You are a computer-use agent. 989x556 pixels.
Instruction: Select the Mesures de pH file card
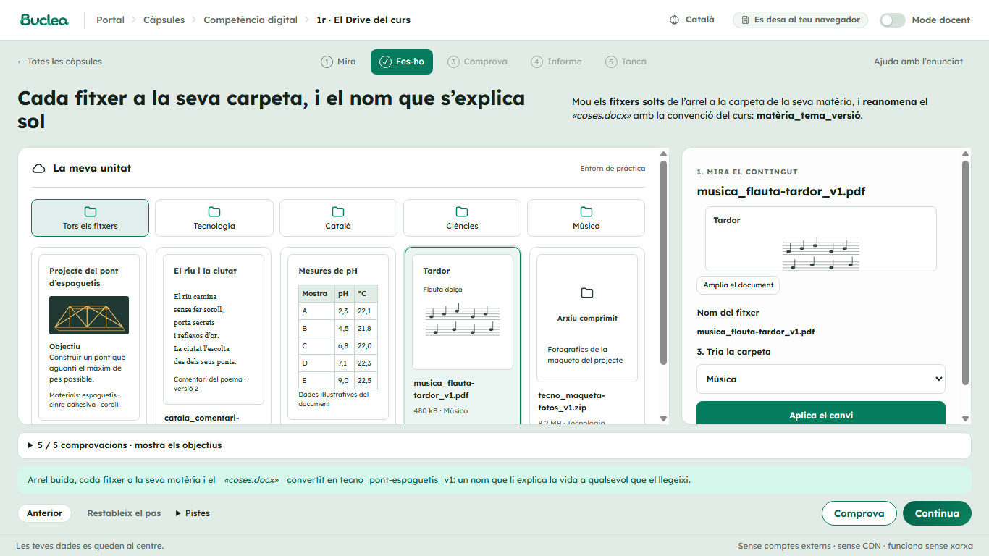click(x=338, y=336)
